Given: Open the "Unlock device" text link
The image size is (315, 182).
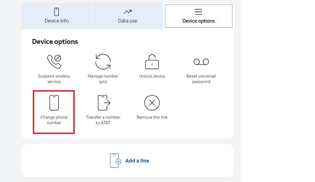Looking at the screenshot, I should [152, 76].
